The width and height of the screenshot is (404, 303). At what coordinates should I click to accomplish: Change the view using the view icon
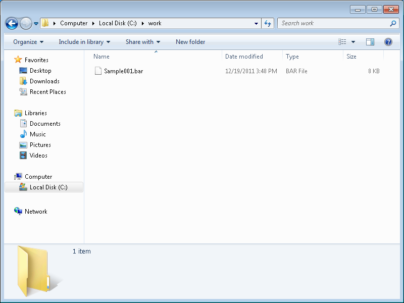[x=342, y=42]
